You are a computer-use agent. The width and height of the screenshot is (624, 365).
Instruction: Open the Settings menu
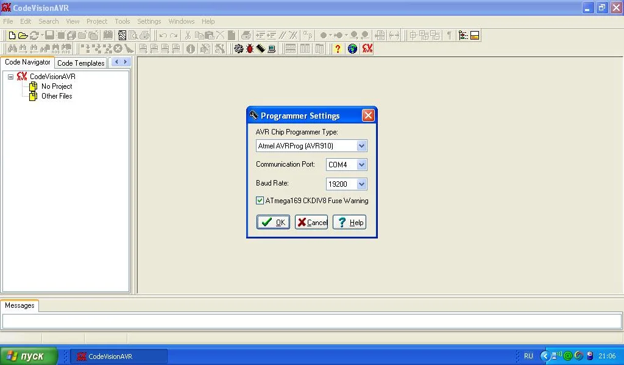click(149, 21)
